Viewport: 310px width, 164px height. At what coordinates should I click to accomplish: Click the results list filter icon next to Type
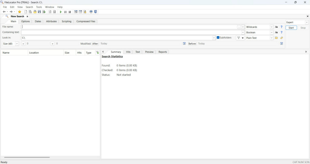point(97,52)
